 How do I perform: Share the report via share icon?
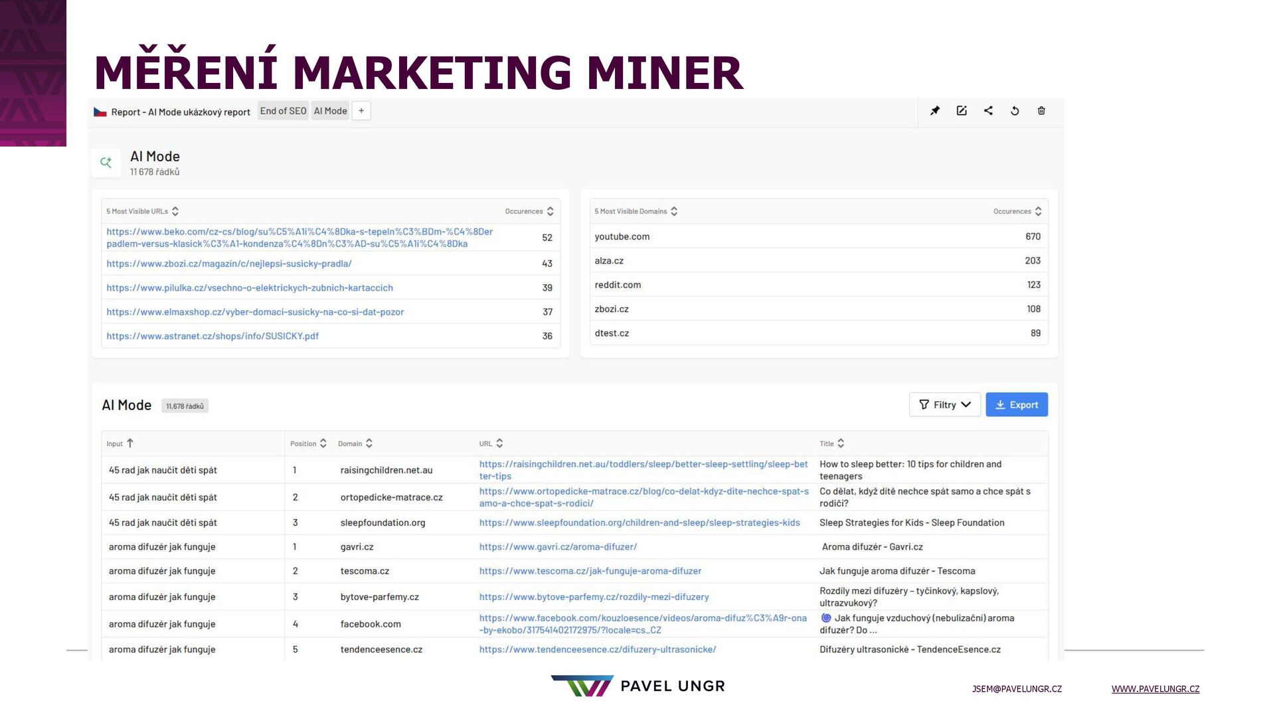click(x=988, y=111)
